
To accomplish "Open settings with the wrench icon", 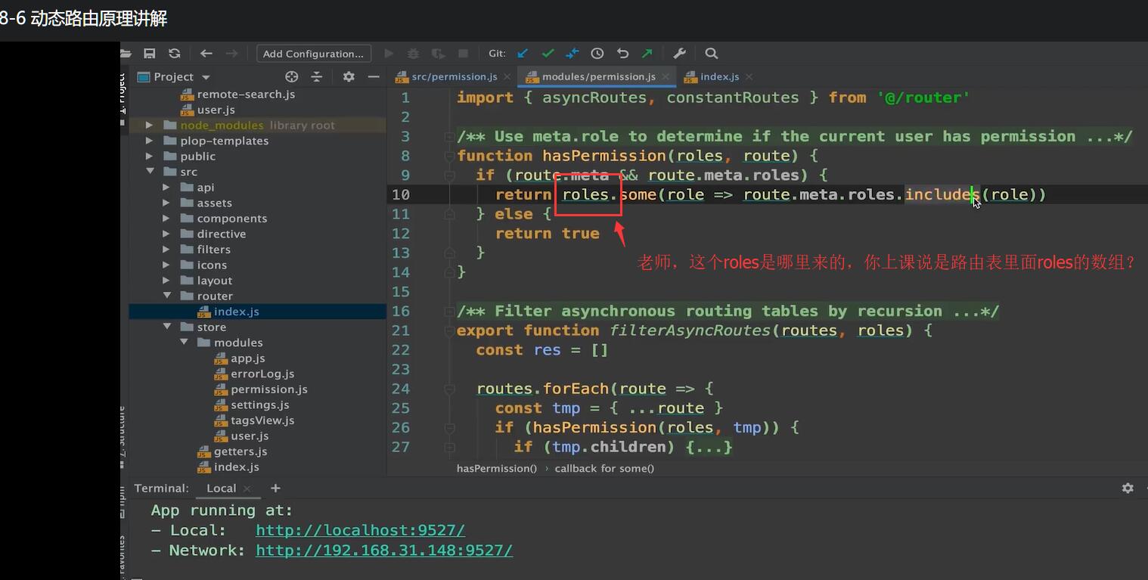I will [679, 54].
